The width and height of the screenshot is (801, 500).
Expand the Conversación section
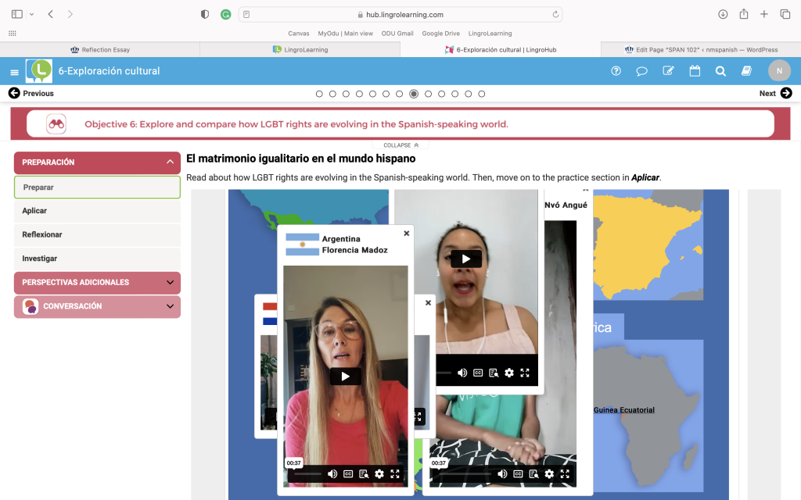click(x=97, y=306)
